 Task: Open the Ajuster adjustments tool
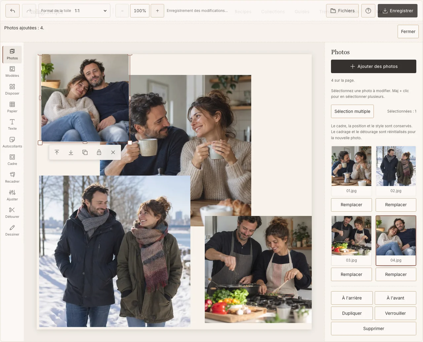12,195
